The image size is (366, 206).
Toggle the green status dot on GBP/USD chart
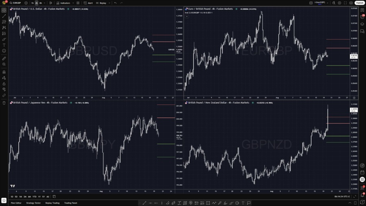coord(68,9)
